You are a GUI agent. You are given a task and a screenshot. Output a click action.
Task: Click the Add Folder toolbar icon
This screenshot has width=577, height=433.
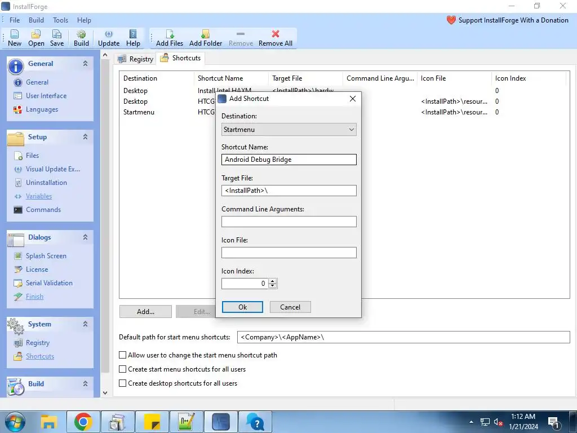click(205, 38)
